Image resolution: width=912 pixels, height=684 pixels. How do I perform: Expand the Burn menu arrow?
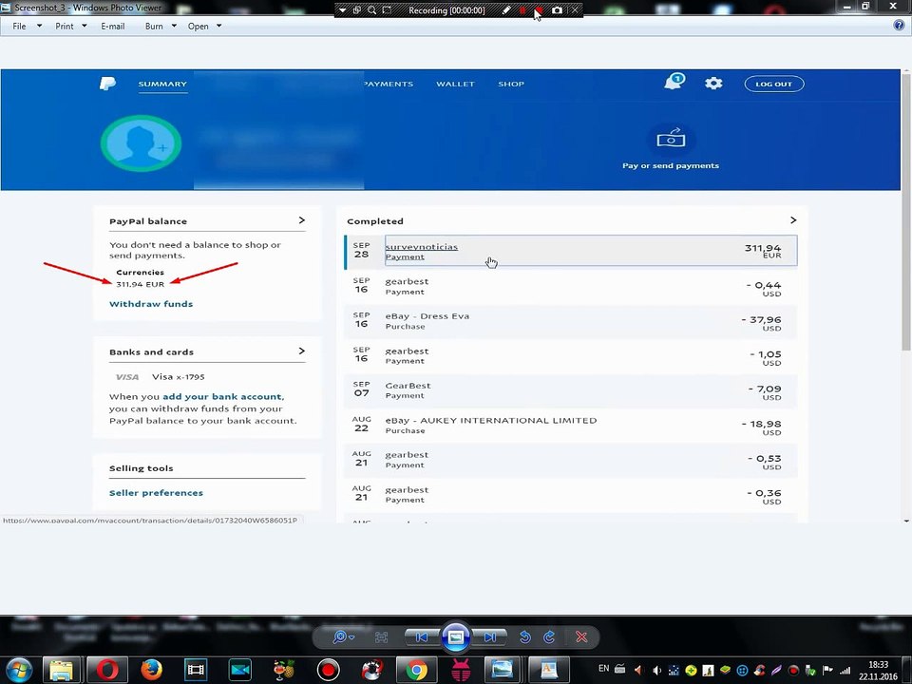pyautogui.click(x=174, y=27)
